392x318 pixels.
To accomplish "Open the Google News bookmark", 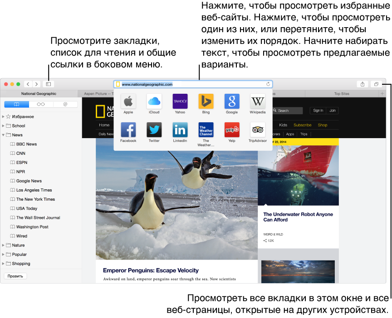I will (x=26, y=181).
